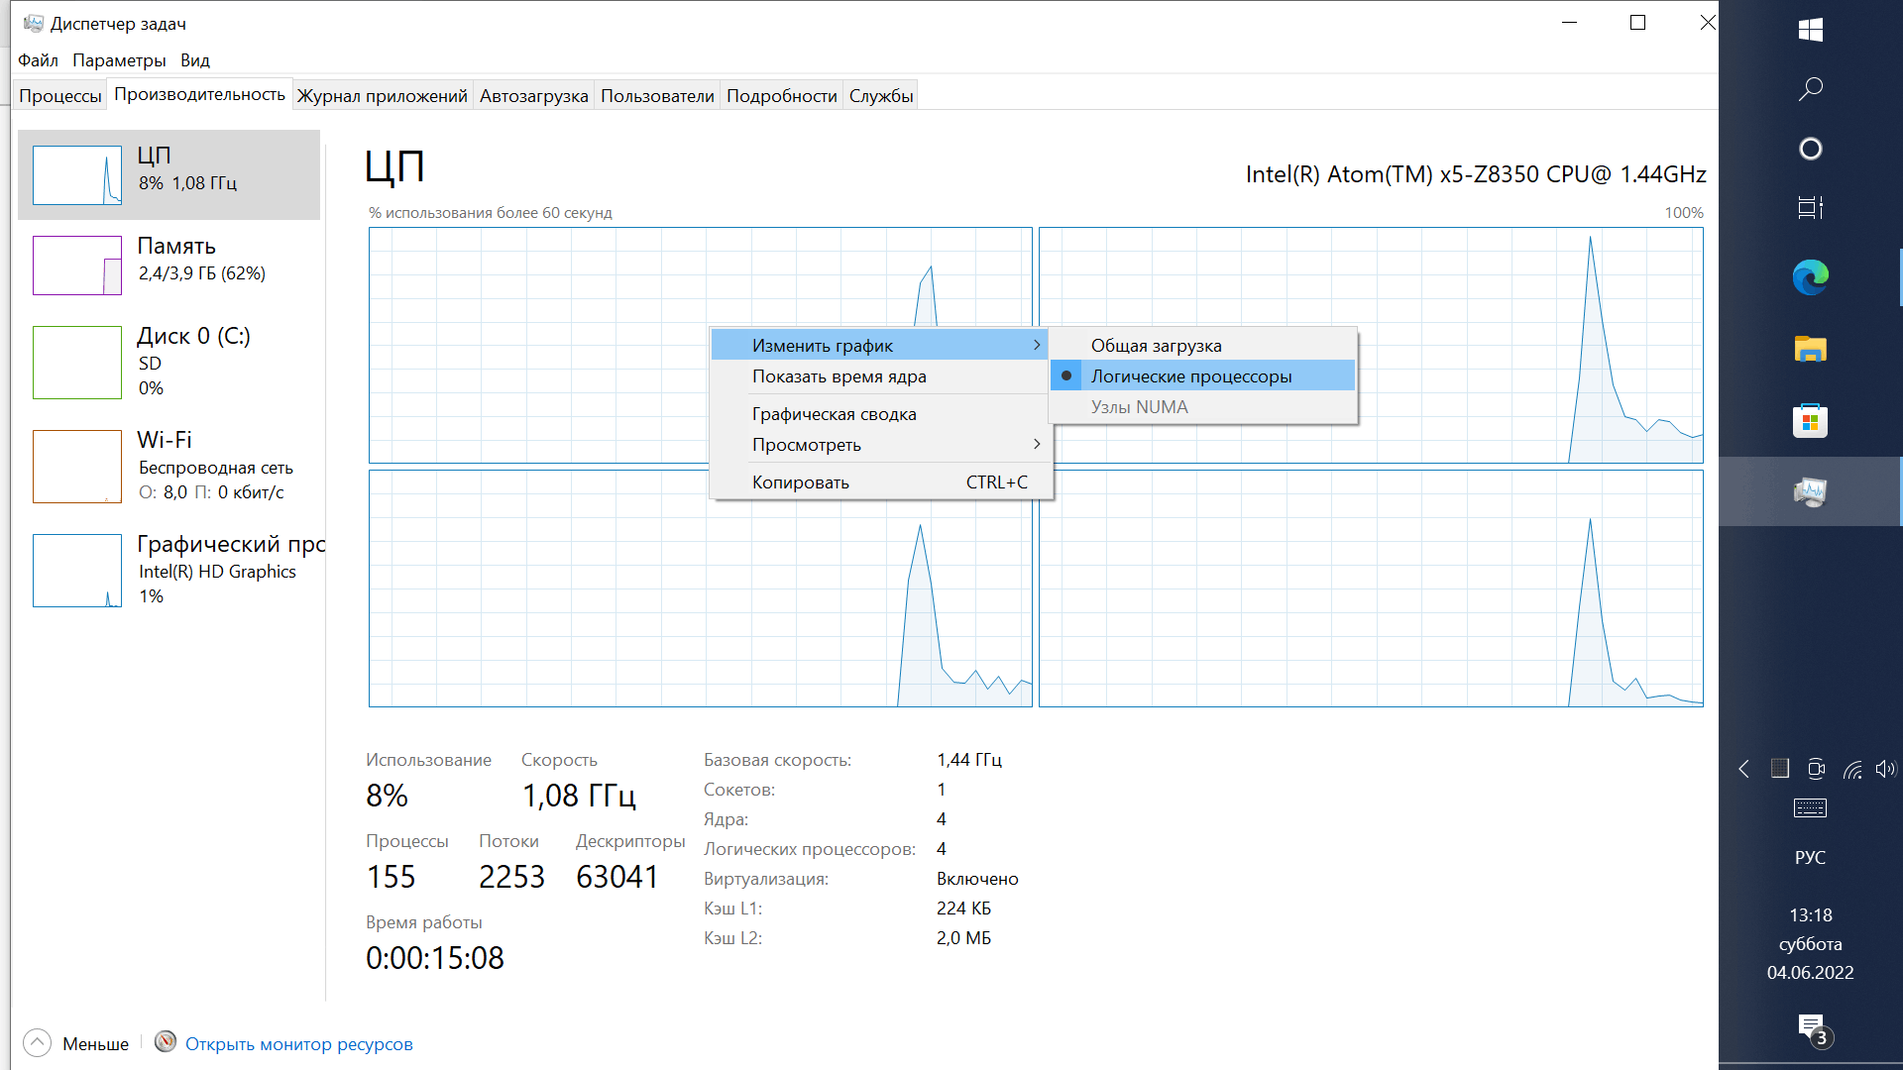Viewport: 1903px width, 1070px height.
Task: Open File Explorer from the taskbar
Action: [1810, 349]
